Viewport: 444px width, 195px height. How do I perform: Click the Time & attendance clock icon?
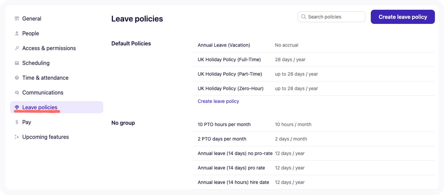(x=17, y=78)
